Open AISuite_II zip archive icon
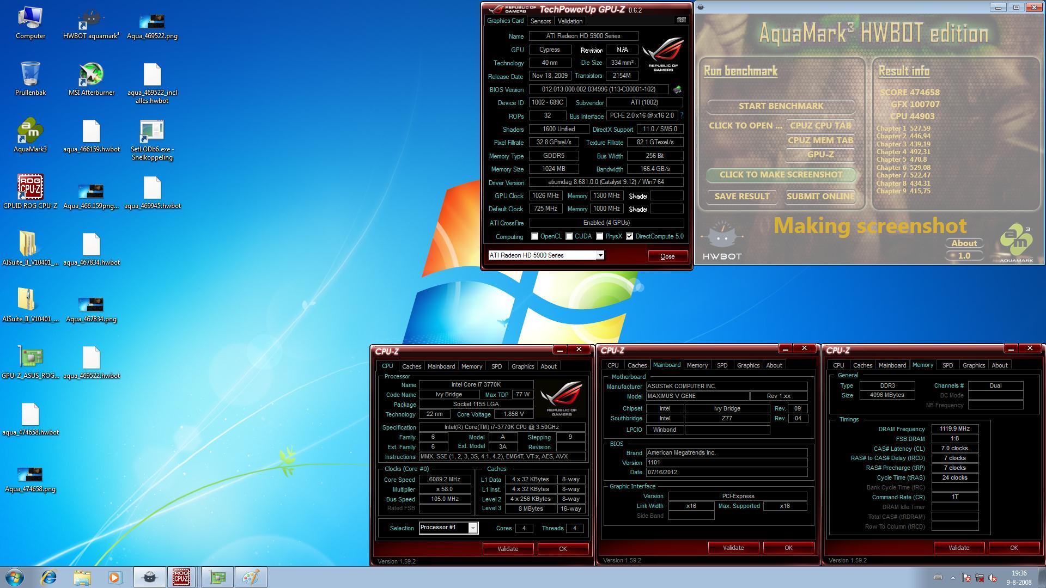Image resolution: width=1046 pixels, height=588 pixels. pos(30,305)
